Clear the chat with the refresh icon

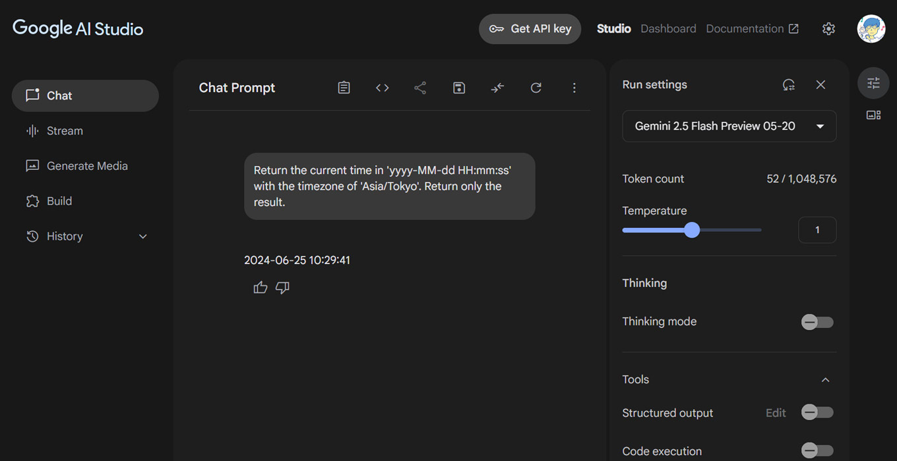[x=536, y=88]
